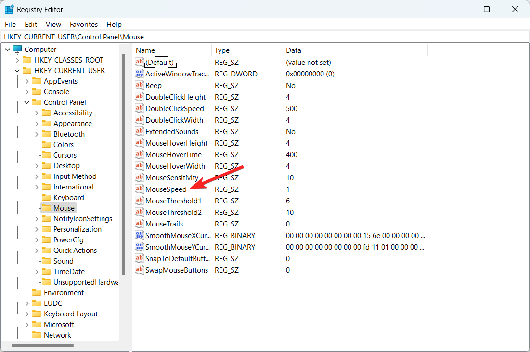Sort values by Name column header
This screenshot has width=530, height=352.
172,50
